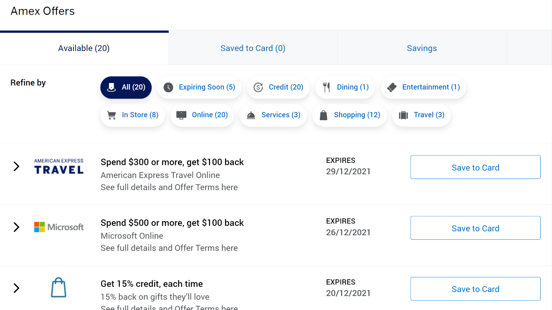Click the clock icon in Expiring Soon

pos(168,87)
